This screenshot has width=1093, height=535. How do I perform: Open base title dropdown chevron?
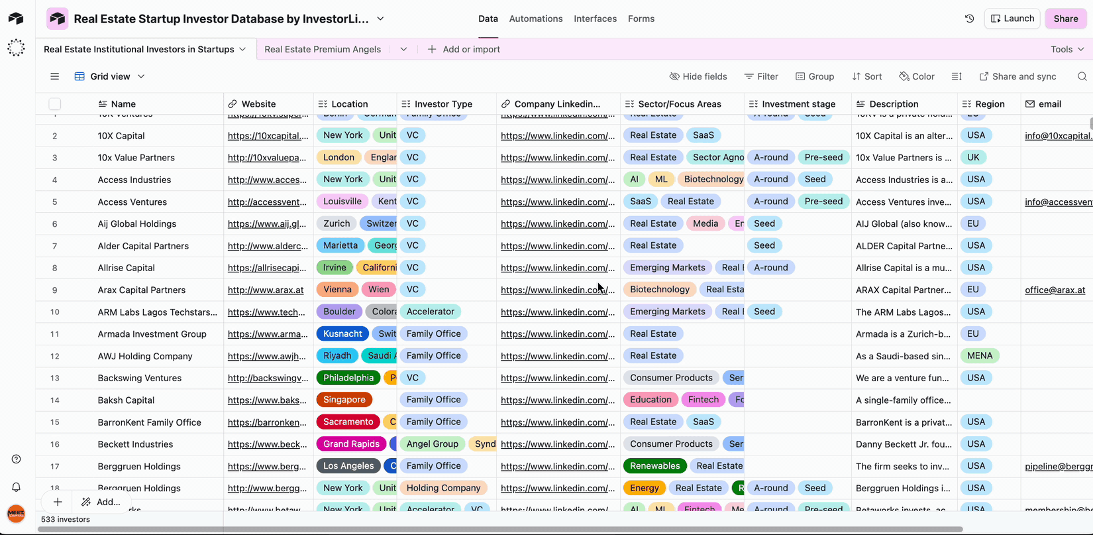point(381,19)
